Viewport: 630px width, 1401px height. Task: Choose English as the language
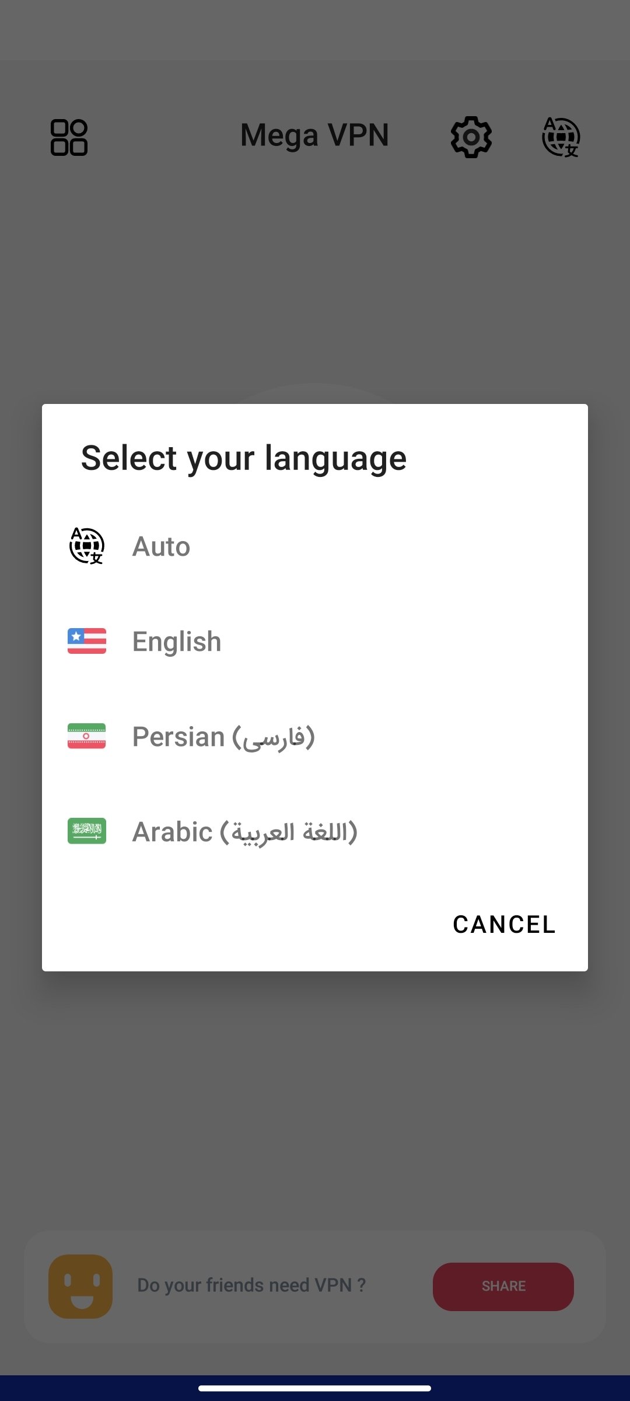tap(177, 642)
